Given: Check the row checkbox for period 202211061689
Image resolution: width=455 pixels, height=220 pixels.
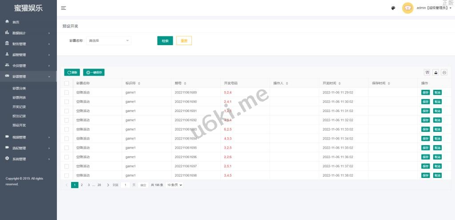Looking at the screenshot, I should (67, 93).
